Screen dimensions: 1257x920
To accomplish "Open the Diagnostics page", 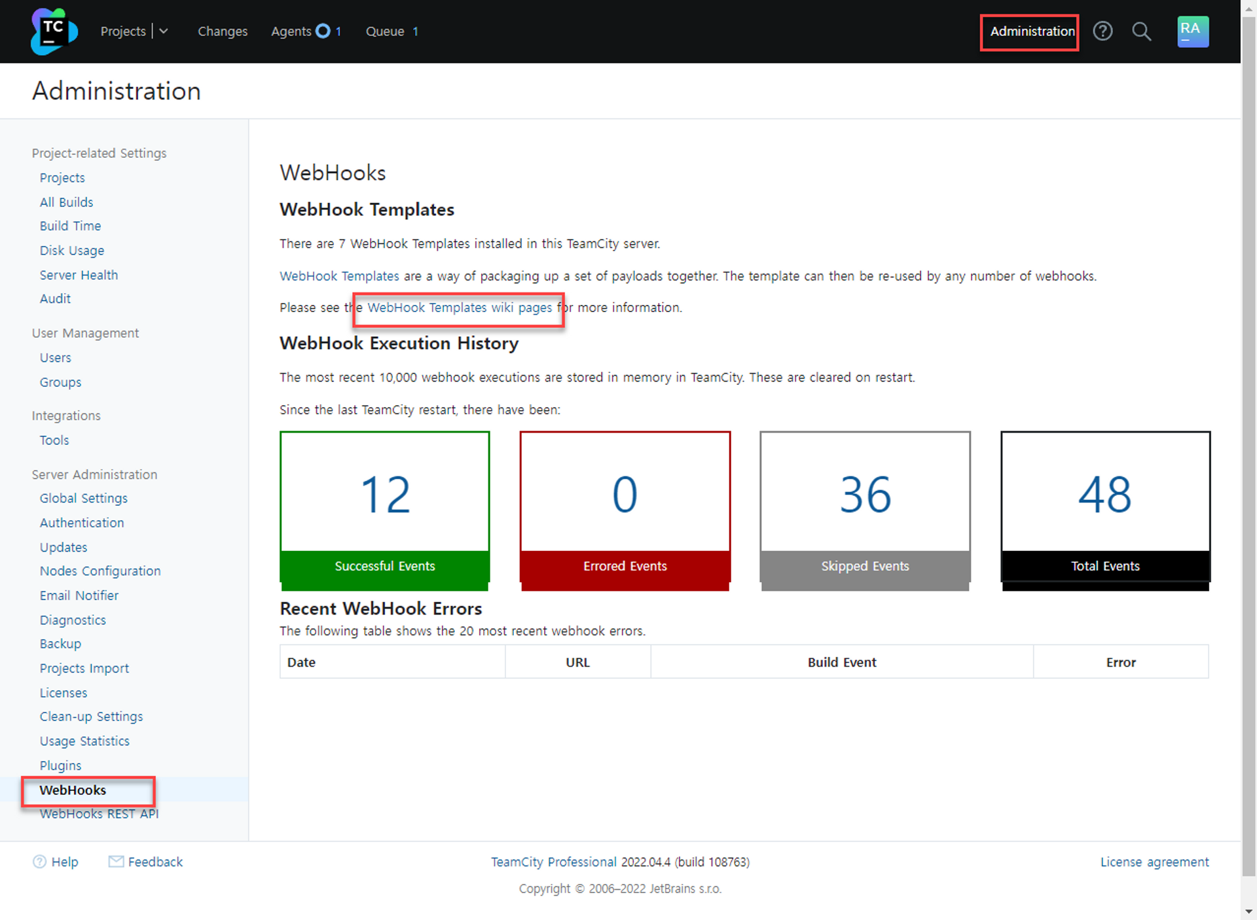I will pos(73,620).
